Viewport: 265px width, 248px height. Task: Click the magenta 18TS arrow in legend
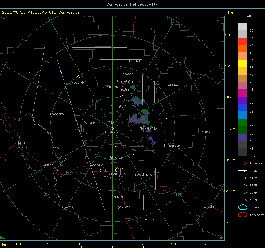243,200
